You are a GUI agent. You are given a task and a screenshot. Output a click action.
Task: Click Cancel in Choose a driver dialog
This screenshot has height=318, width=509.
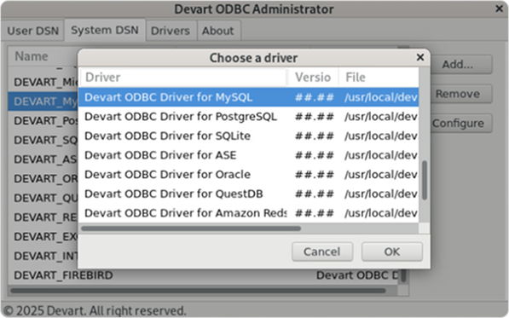pyautogui.click(x=322, y=252)
